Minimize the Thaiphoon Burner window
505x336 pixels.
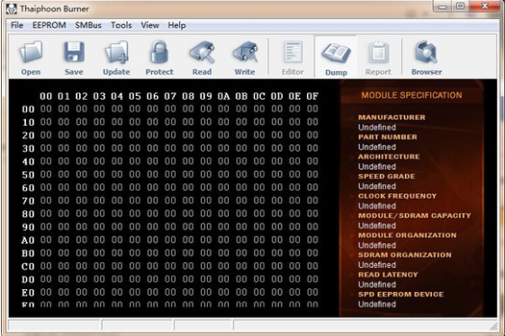(443, 6)
